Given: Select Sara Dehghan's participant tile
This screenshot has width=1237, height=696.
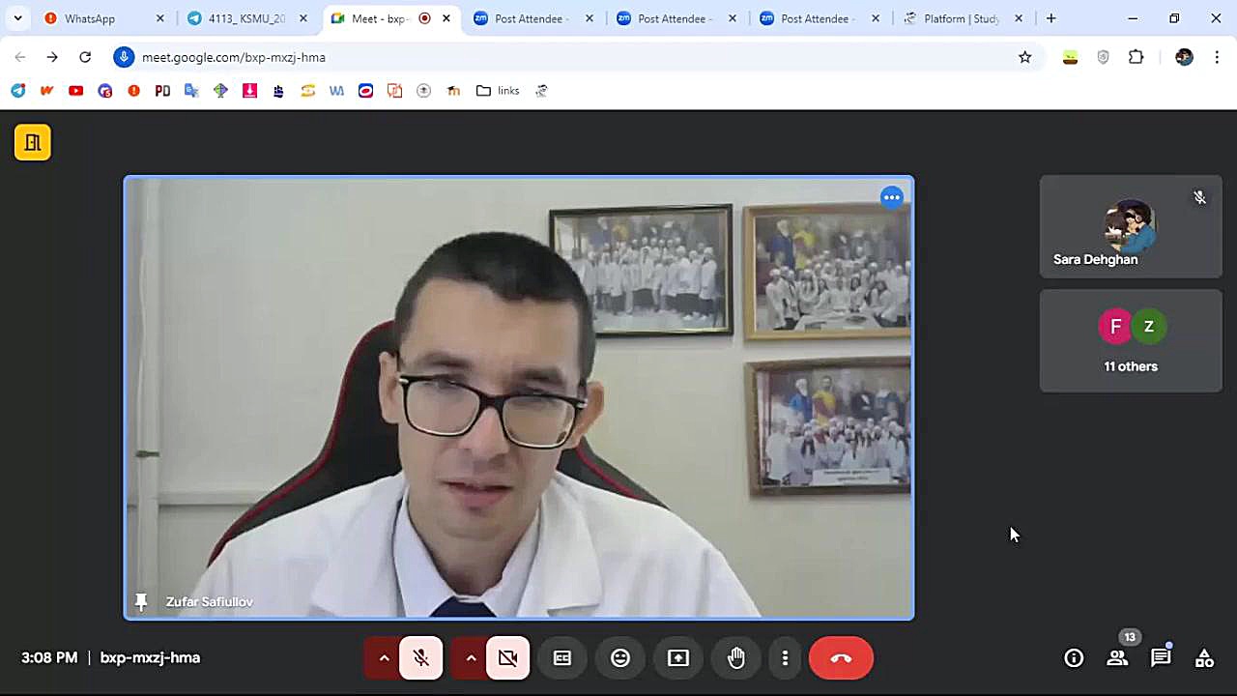Looking at the screenshot, I should point(1131,226).
